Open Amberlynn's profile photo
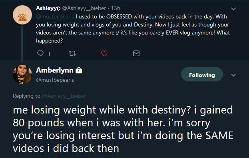 tap(22, 74)
